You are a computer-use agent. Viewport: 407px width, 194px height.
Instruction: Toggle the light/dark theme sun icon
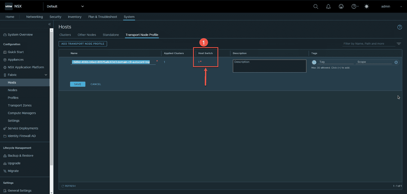coord(367,7)
